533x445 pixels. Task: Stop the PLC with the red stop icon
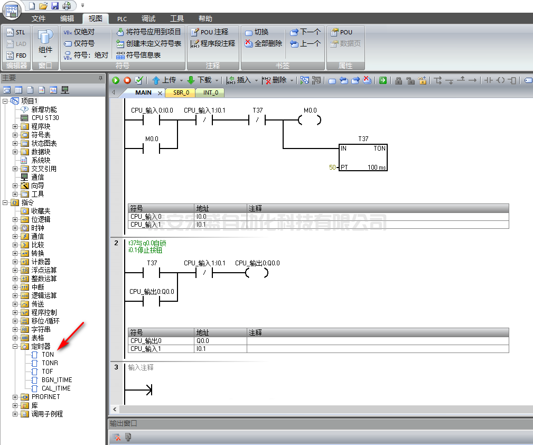(127, 81)
